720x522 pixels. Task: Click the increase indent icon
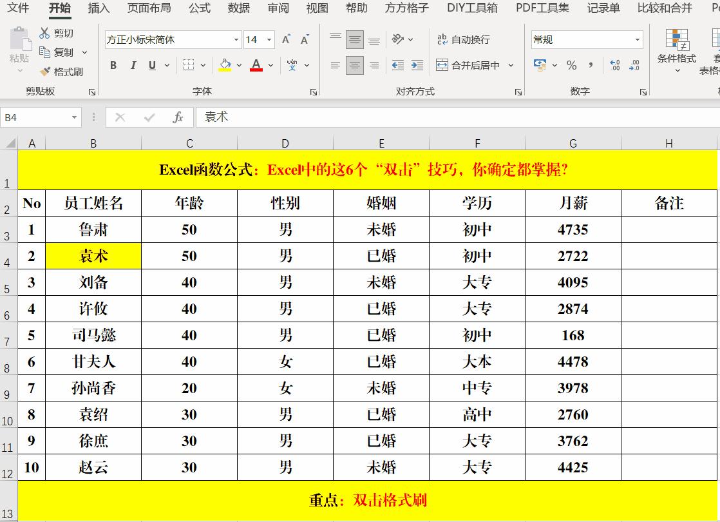tap(417, 65)
